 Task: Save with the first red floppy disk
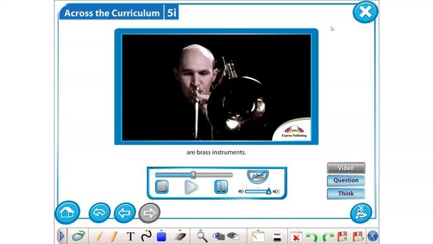pyautogui.click(x=342, y=237)
